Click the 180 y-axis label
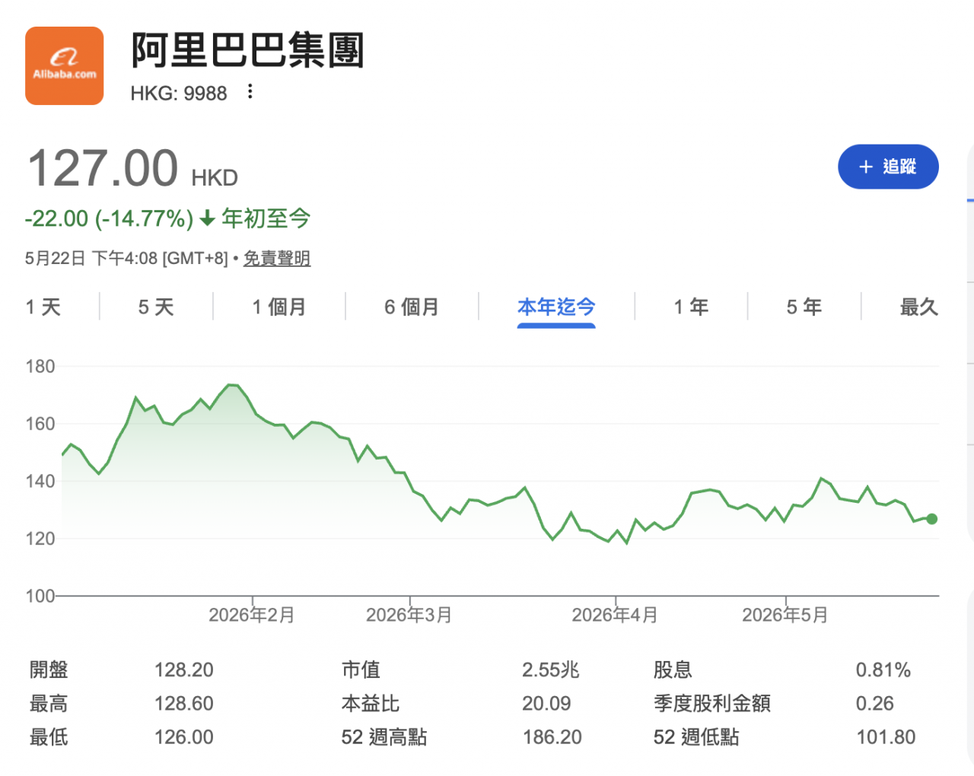This screenshot has width=974, height=776. (40, 367)
